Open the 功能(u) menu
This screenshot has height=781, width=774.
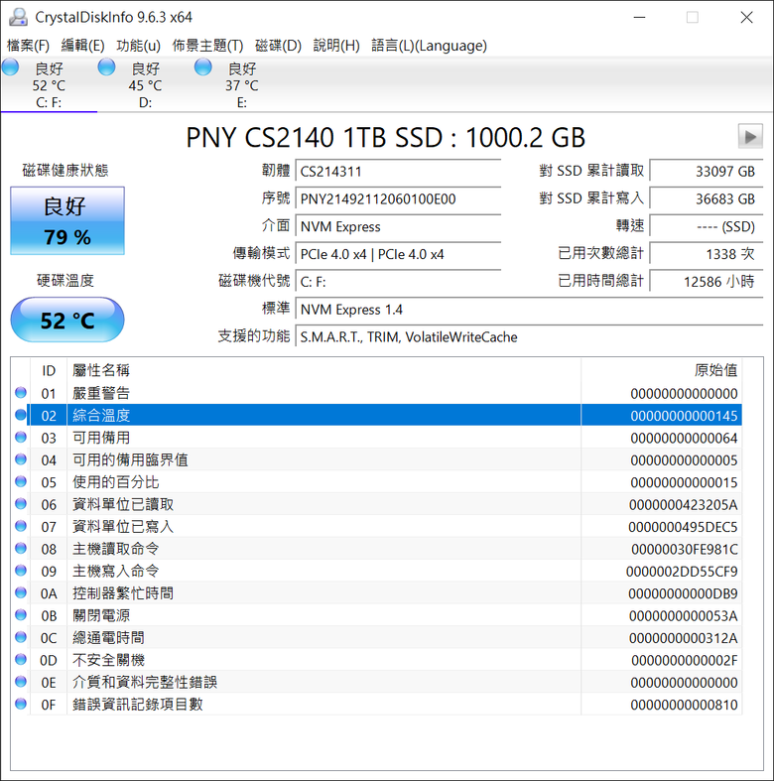tap(139, 46)
